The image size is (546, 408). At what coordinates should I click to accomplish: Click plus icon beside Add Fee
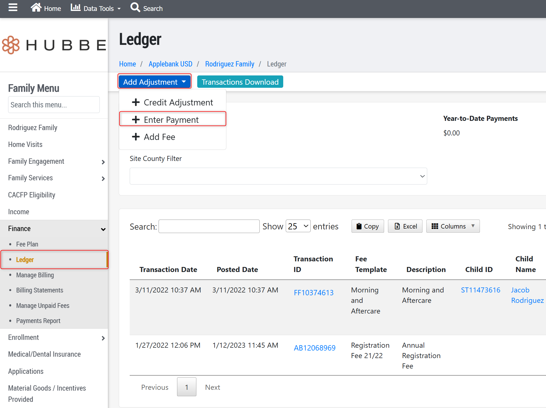tap(136, 137)
